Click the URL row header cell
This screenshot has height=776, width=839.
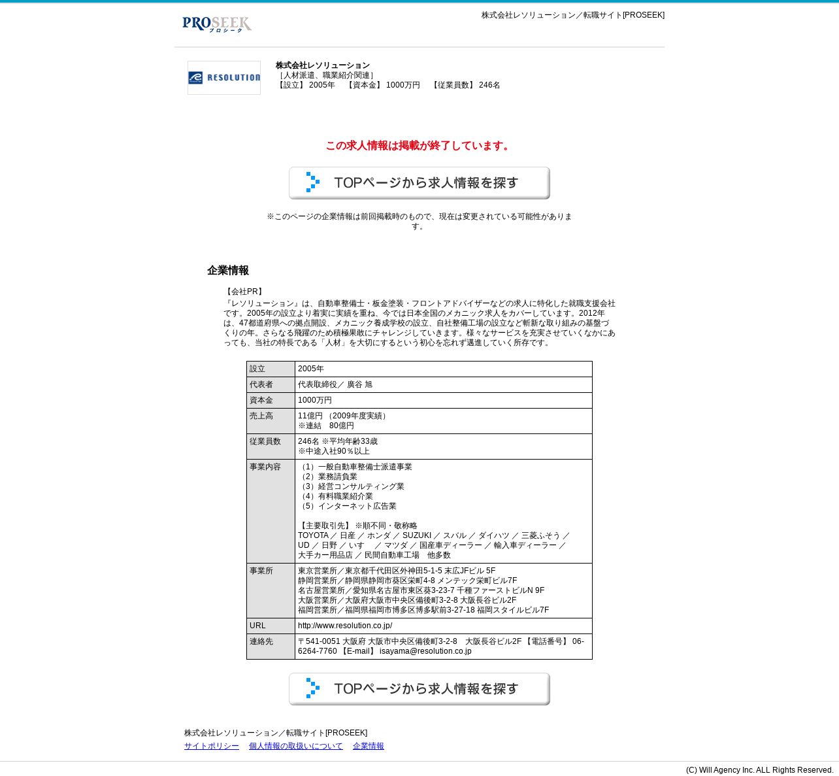pos(271,626)
